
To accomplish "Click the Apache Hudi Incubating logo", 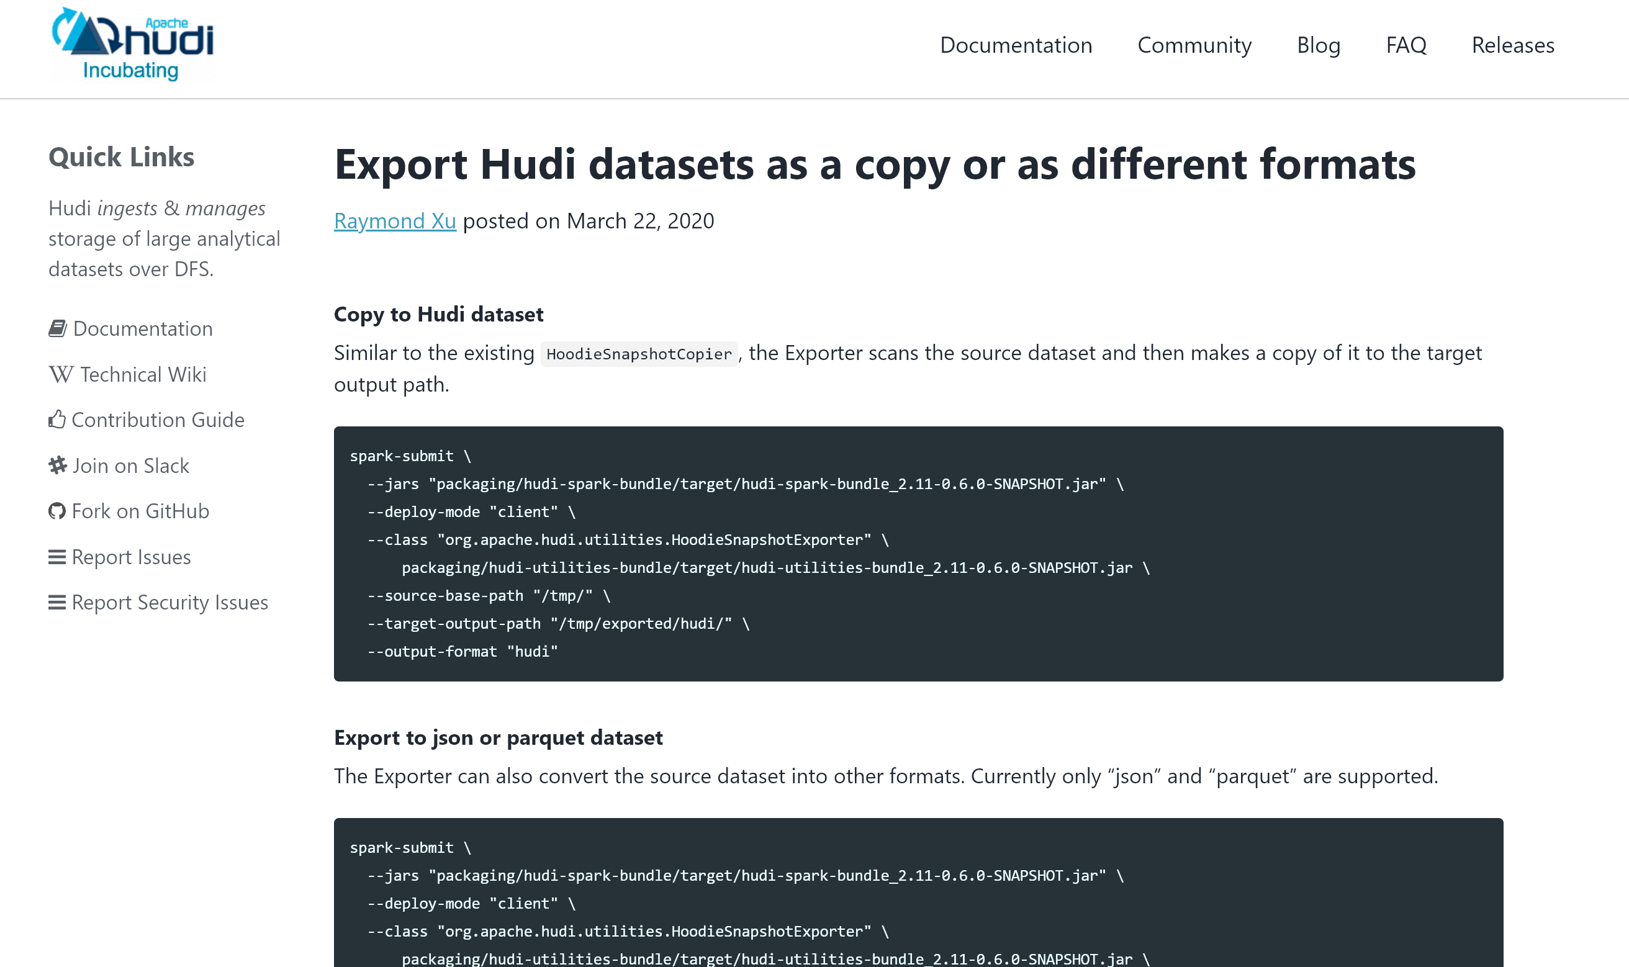I will click(133, 44).
